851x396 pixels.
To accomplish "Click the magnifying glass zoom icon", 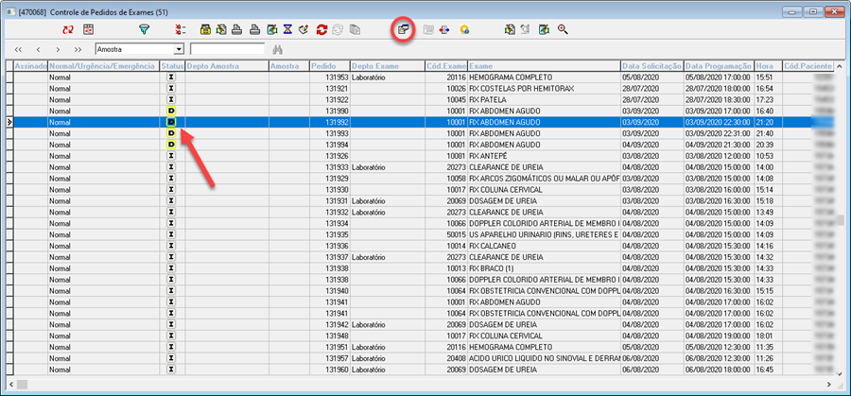I will (x=563, y=30).
